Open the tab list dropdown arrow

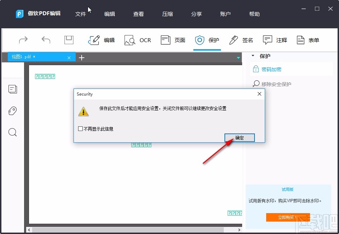click(238, 57)
